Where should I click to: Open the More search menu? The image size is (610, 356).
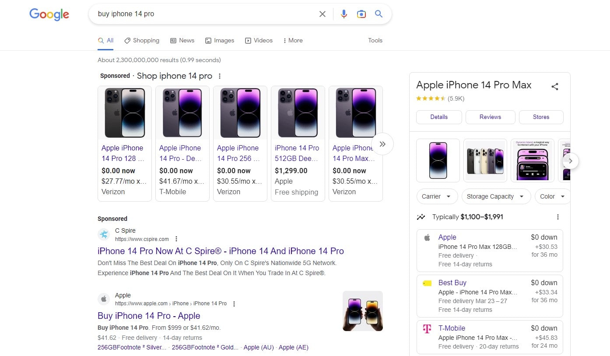293,40
